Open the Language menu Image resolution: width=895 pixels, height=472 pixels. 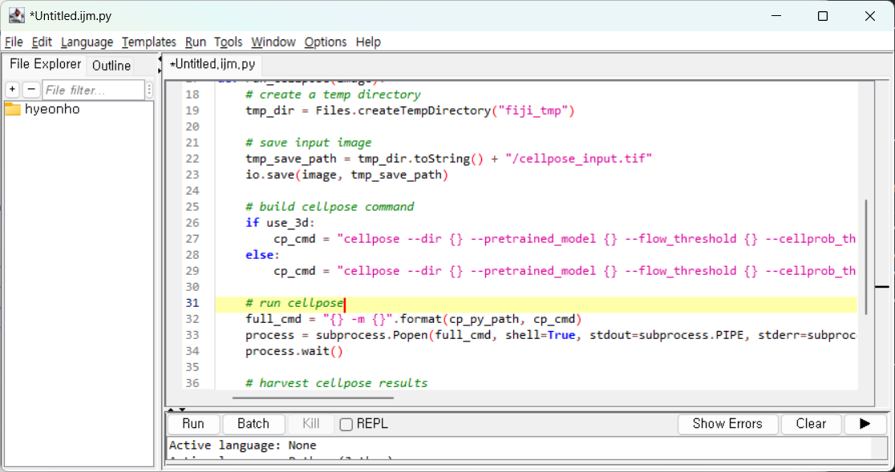coord(87,42)
